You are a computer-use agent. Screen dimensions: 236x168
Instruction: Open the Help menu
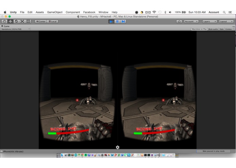(114, 12)
